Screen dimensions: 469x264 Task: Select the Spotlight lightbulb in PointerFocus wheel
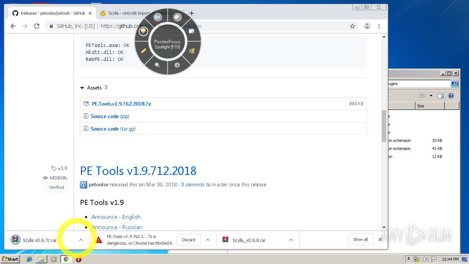[143, 32]
